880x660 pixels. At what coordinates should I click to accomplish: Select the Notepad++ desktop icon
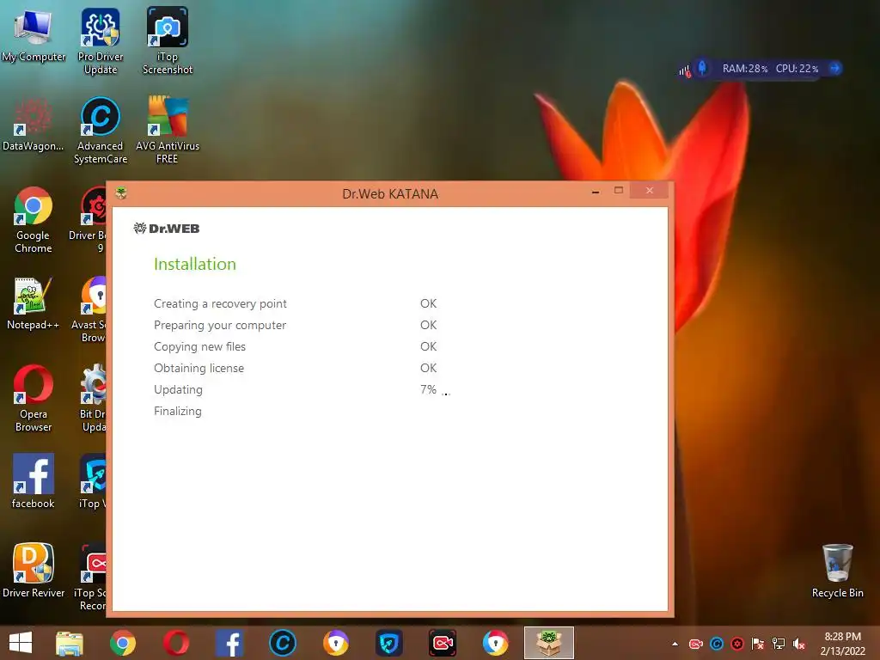click(x=34, y=303)
